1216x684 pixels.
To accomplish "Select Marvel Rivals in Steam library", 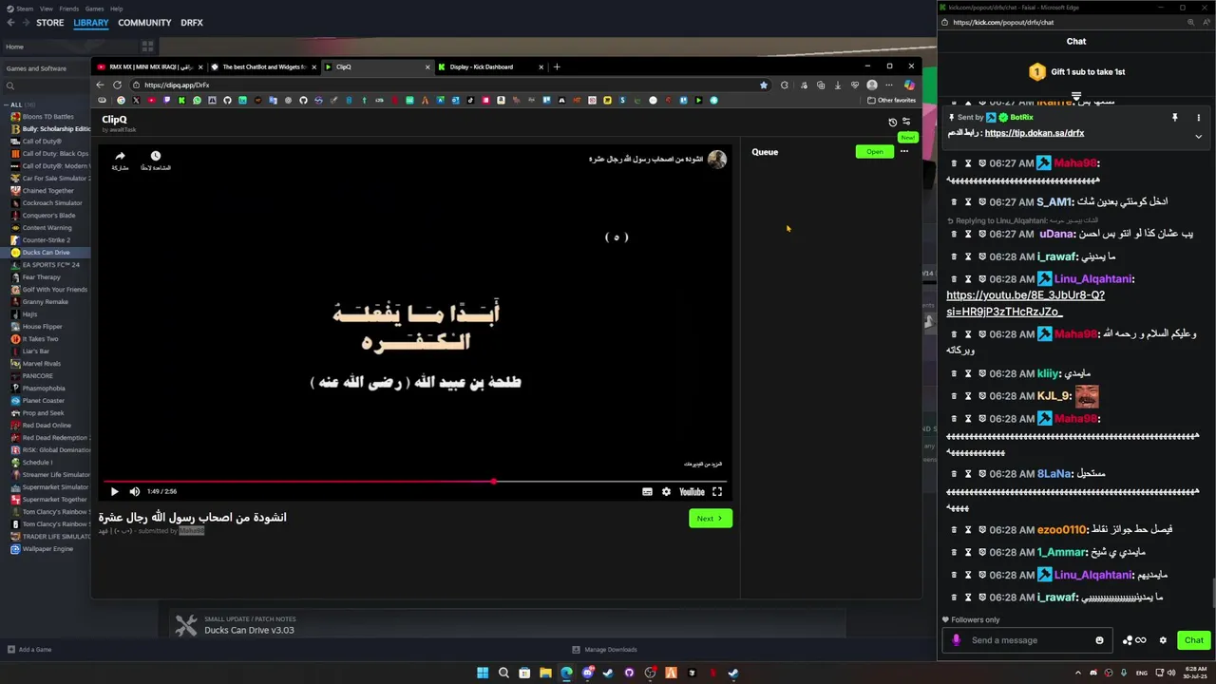I will (42, 364).
